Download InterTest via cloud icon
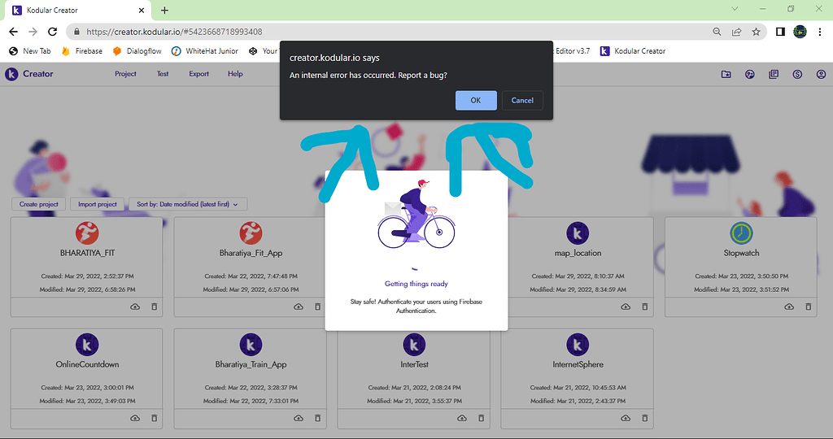The image size is (833, 439). click(462, 419)
